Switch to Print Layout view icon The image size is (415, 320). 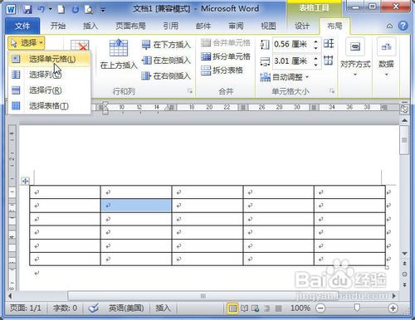tap(232, 308)
